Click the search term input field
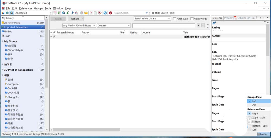The image size is (271, 138). click(x=164, y=25)
